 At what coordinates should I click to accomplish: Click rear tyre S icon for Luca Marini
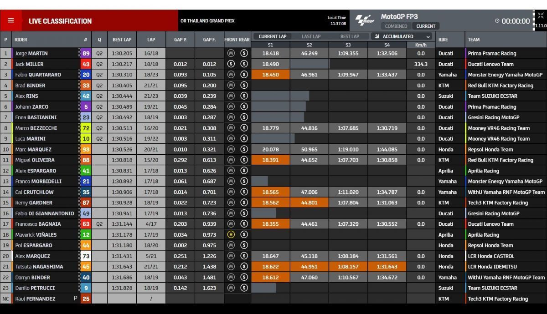tap(244, 139)
